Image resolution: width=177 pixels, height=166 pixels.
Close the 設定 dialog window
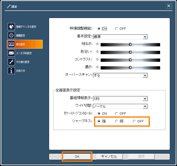tap(169, 6)
